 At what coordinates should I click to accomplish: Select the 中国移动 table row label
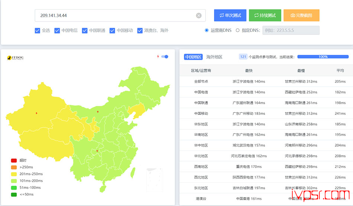click(x=201, y=113)
